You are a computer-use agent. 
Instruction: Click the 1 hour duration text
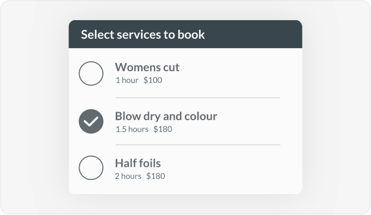(x=127, y=80)
